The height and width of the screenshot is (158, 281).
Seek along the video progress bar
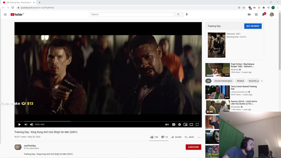coord(108,121)
